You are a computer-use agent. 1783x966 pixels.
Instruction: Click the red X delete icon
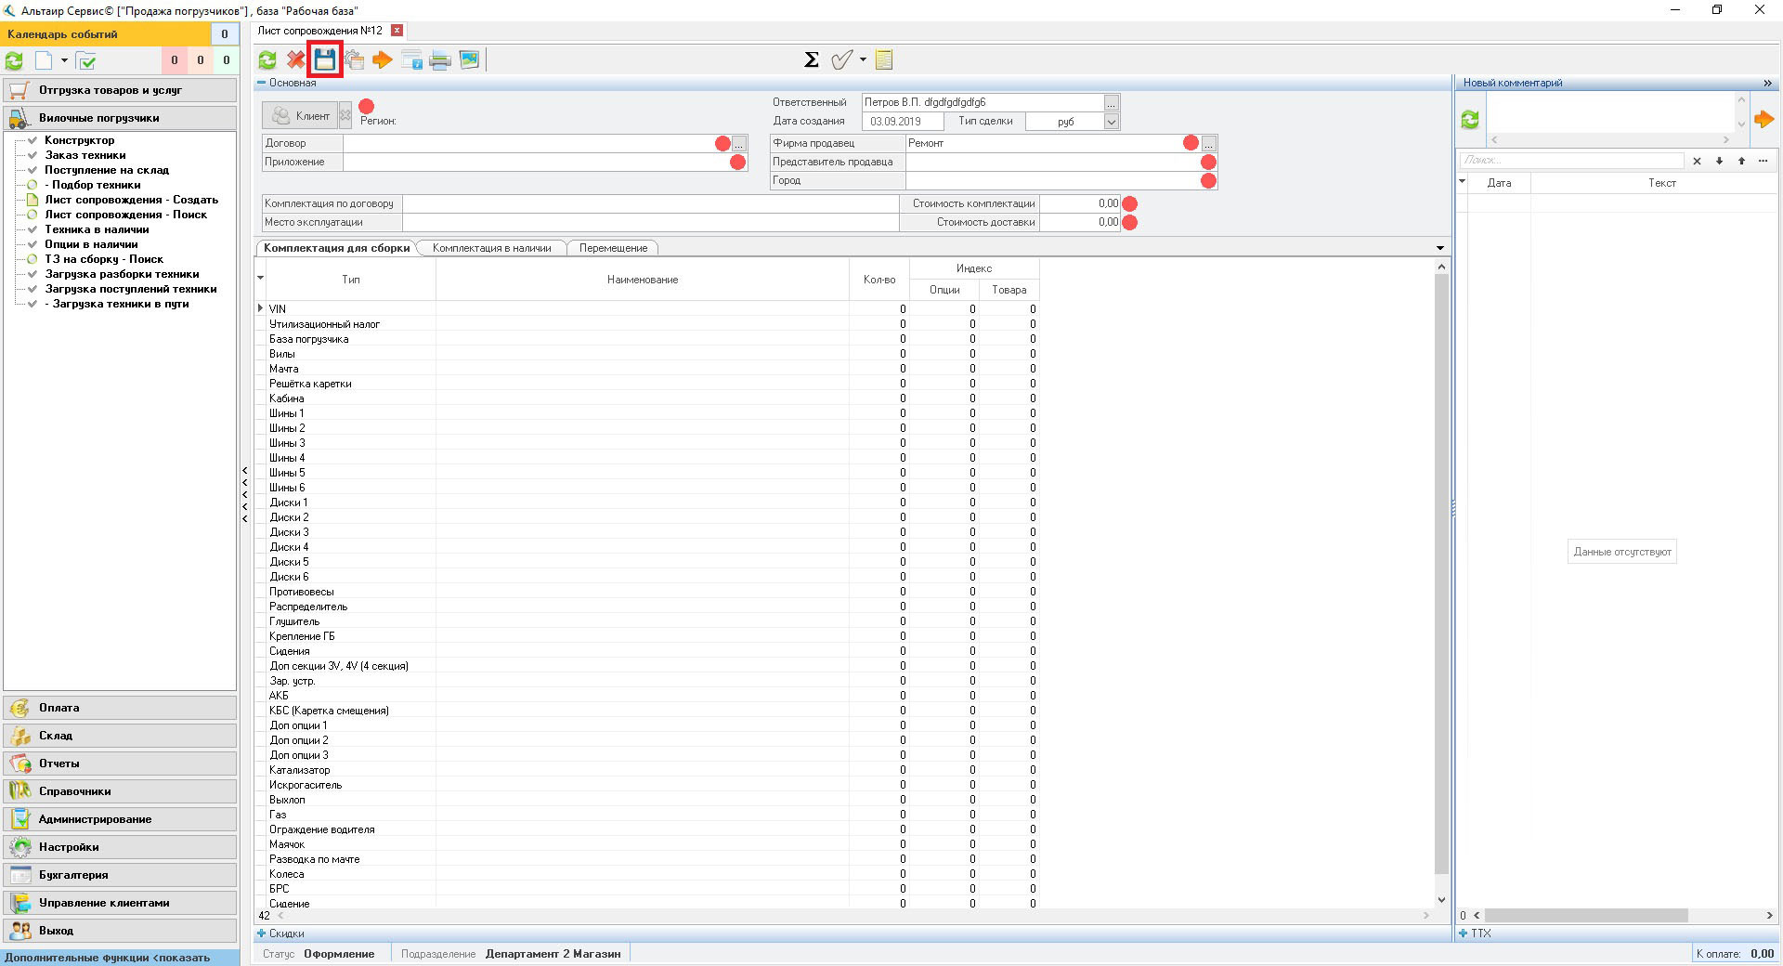pyautogui.click(x=295, y=60)
